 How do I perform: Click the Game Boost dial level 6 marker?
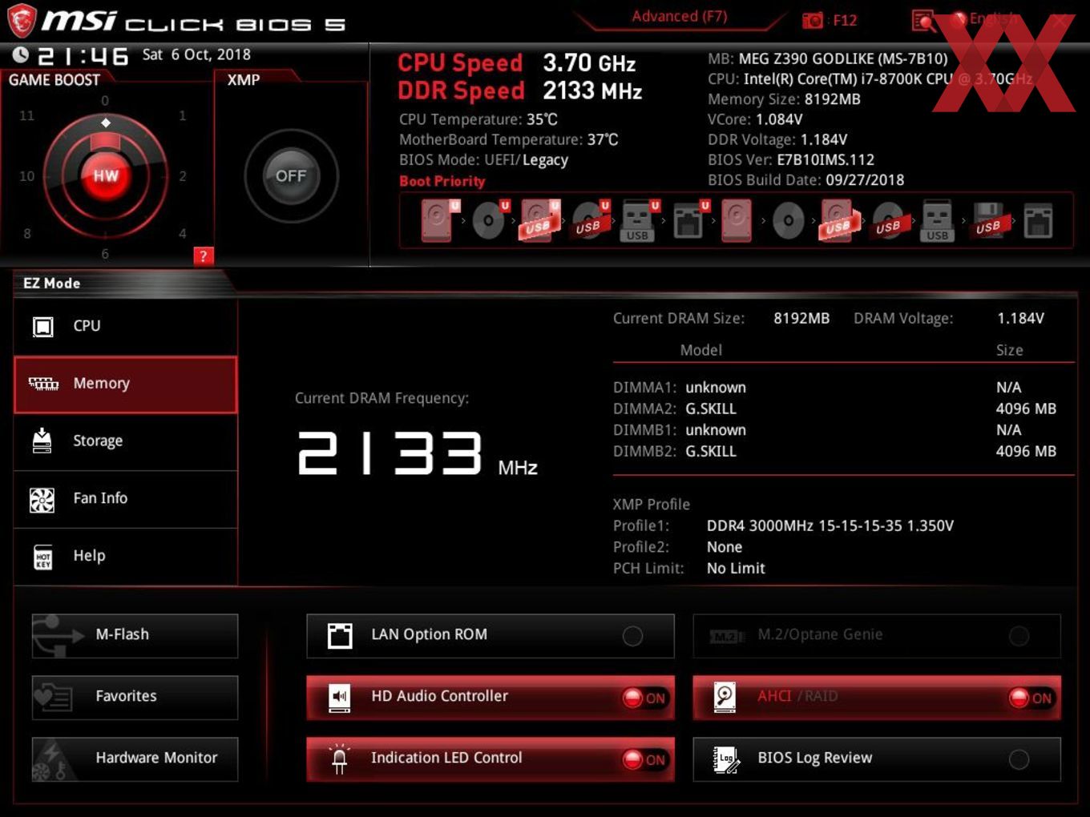[105, 254]
